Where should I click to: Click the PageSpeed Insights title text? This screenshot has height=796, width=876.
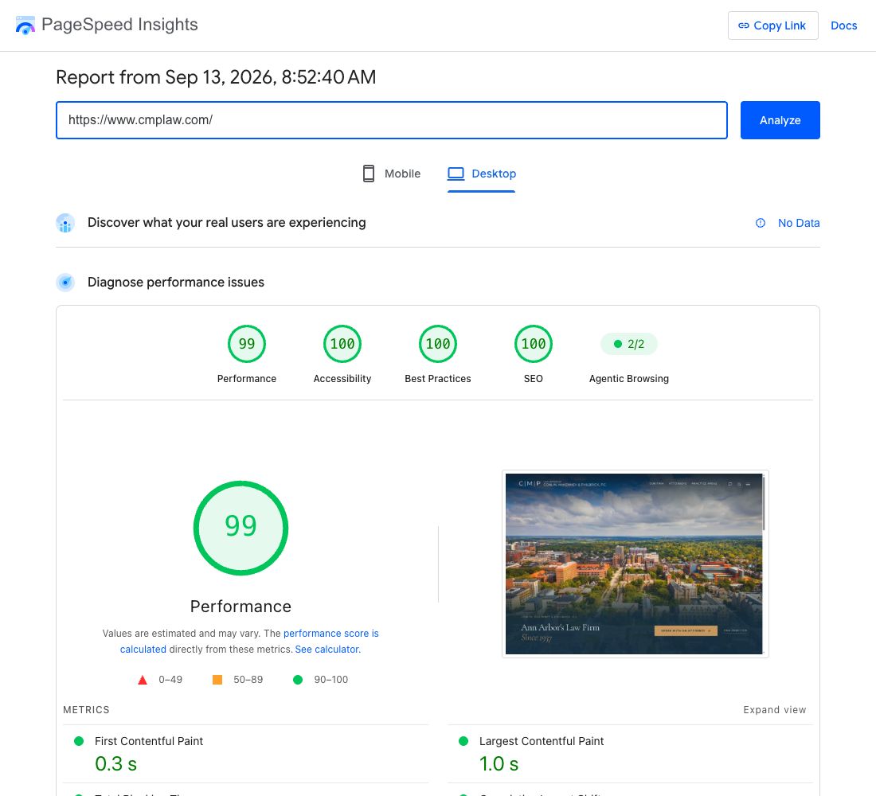[119, 25]
